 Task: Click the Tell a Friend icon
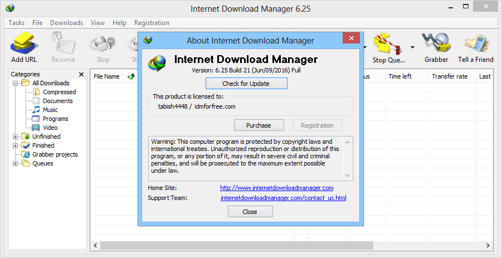click(476, 42)
